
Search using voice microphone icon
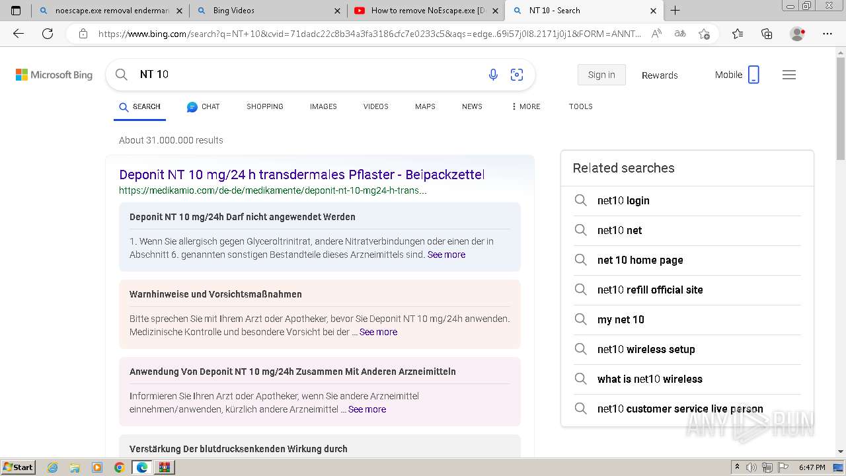493,75
